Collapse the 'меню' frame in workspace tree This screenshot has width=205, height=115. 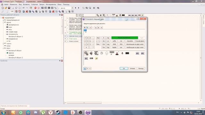click(x=4, y=22)
